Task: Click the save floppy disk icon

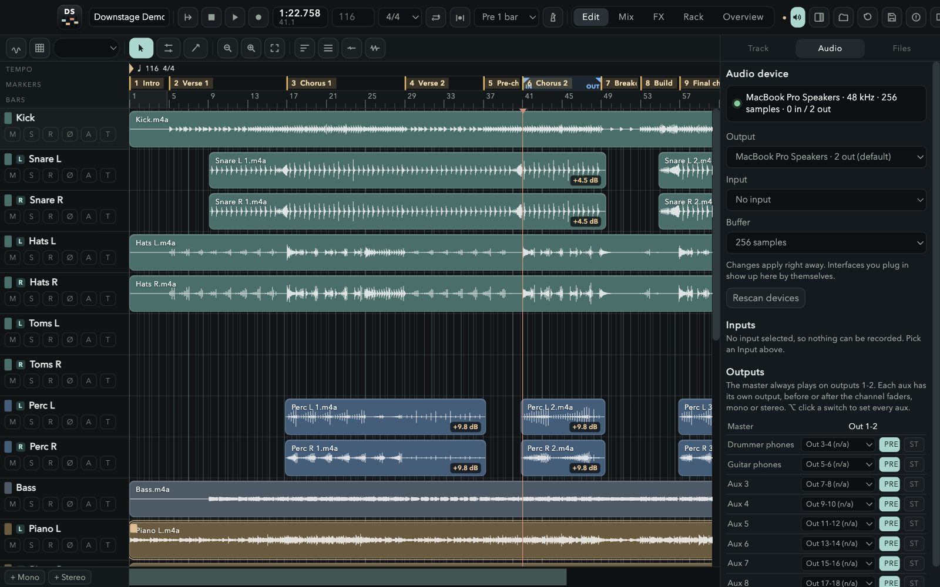Action: pyautogui.click(x=891, y=17)
